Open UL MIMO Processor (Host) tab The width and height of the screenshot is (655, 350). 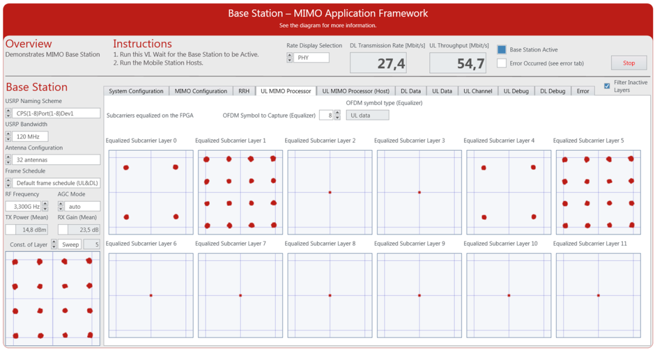point(356,91)
